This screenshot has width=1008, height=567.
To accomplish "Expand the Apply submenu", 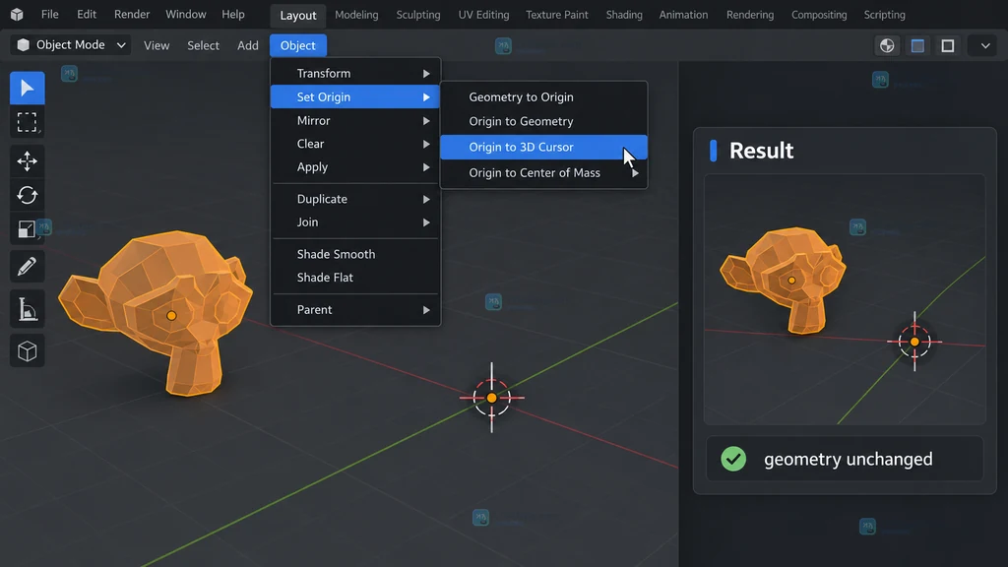I will point(355,167).
